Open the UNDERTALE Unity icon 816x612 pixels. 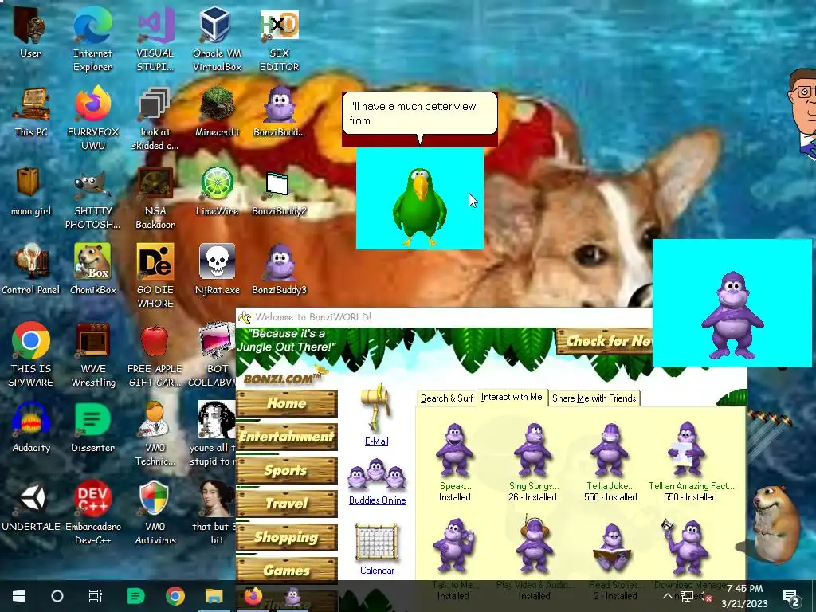[31, 506]
